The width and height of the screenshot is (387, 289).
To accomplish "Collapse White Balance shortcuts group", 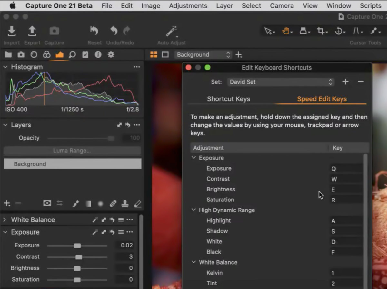I will (x=193, y=262).
